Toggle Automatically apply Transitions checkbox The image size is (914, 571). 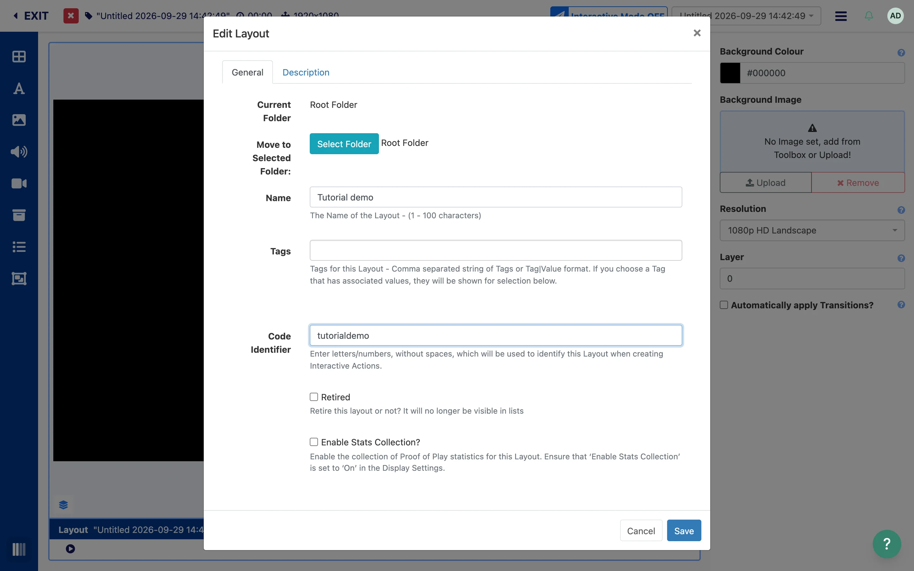point(724,305)
